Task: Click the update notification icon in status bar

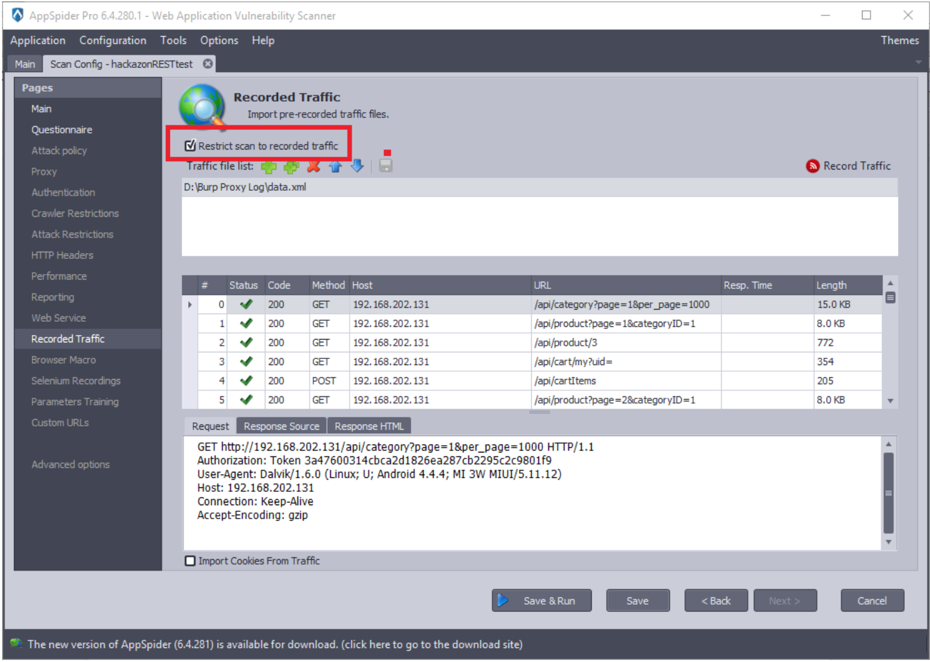Action: click(16, 643)
